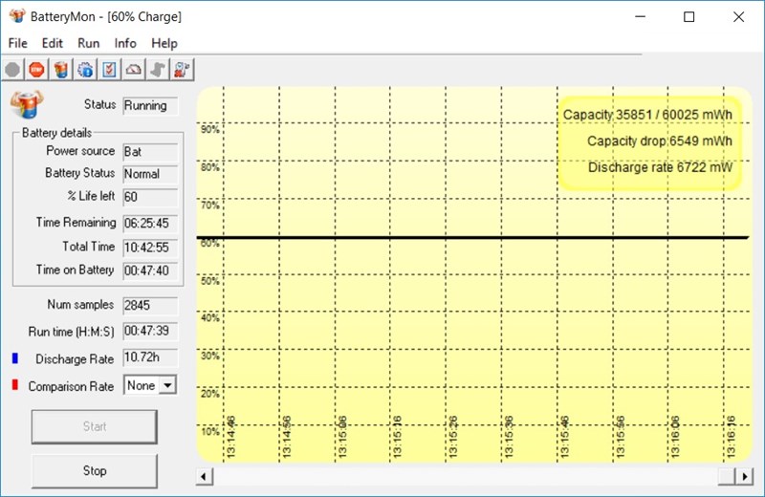Screen dimensions: 765x497
Task: Click the grey start-monitoring toolbar icon
Action: (x=12, y=69)
